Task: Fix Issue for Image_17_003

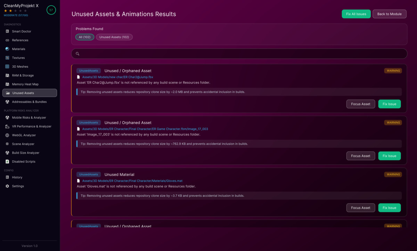Action: pos(390,156)
